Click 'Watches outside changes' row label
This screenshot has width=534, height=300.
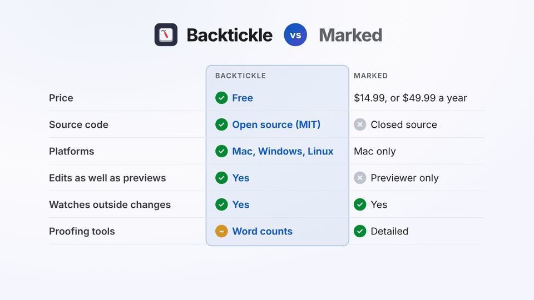click(110, 204)
